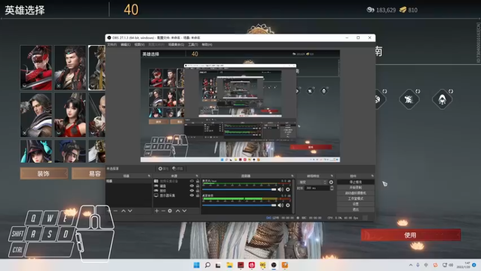Click 停止推流 to stop streaming
This screenshot has height=271, width=481.
coord(355,182)
